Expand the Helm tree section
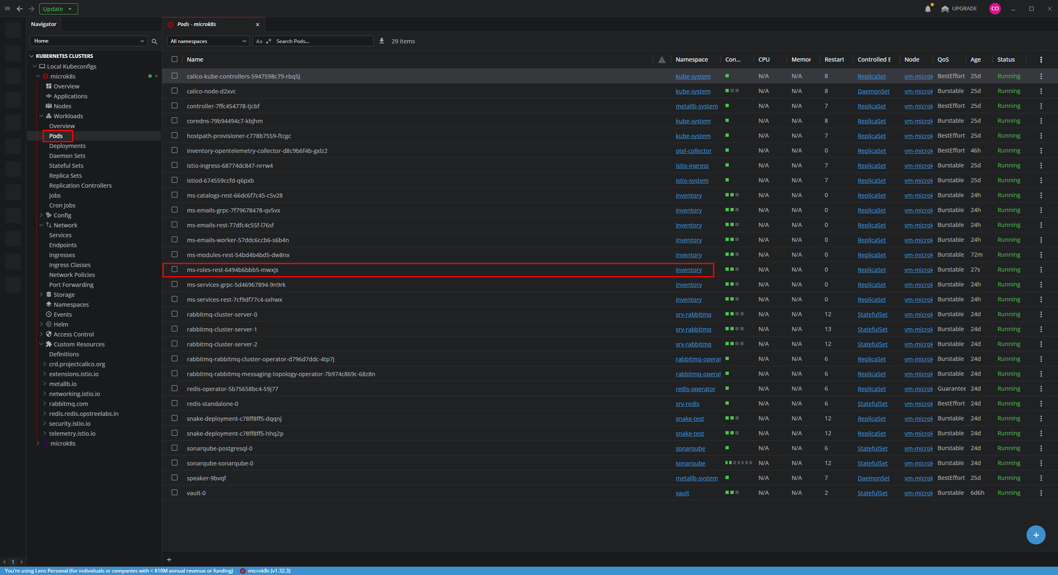 click(41, 324)
